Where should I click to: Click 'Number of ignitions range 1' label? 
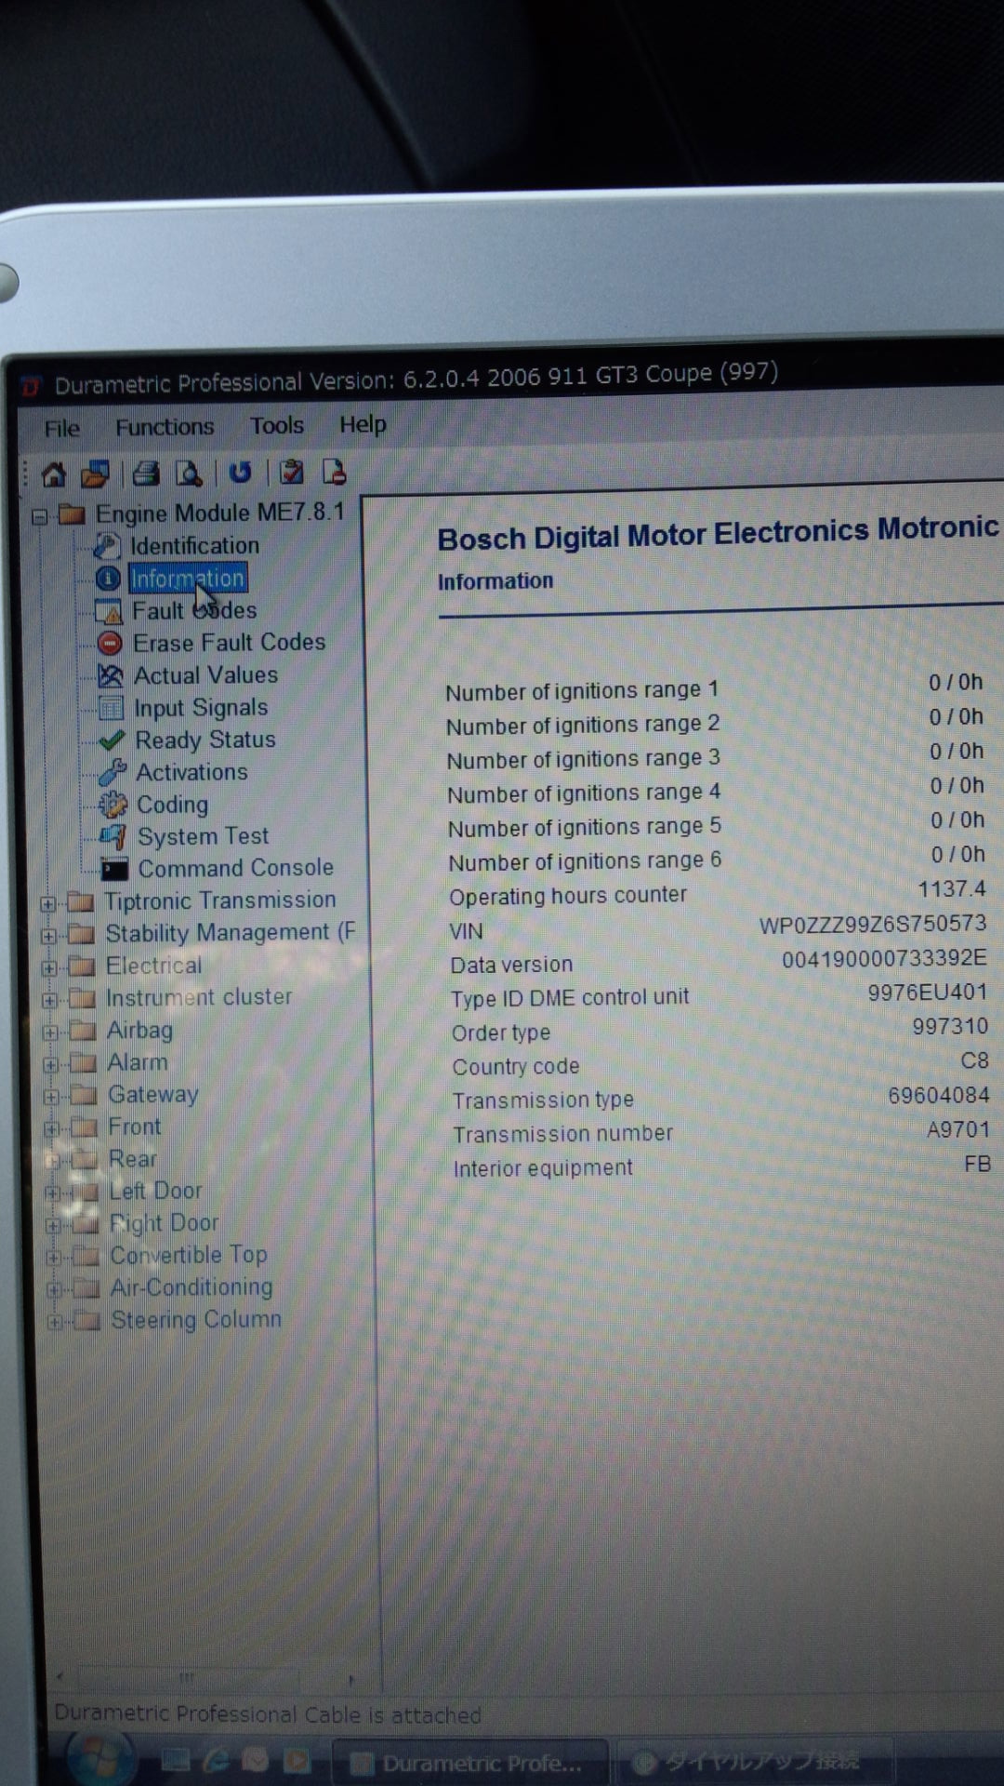coord(582,691)
